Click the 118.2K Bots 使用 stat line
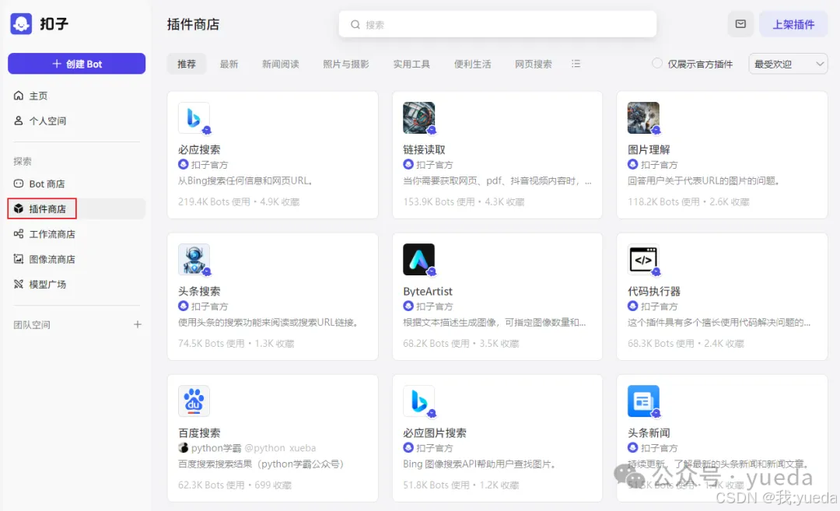This screenshot has height=511, width=840. [688, 201]
